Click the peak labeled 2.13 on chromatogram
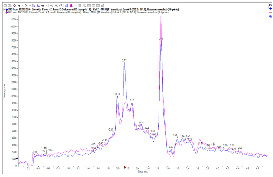The image size is (273, 177). coord(124,63)
